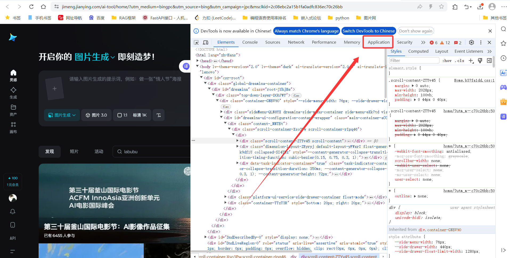
Task: Open DevTools settings gear
Action: (471, 42)
